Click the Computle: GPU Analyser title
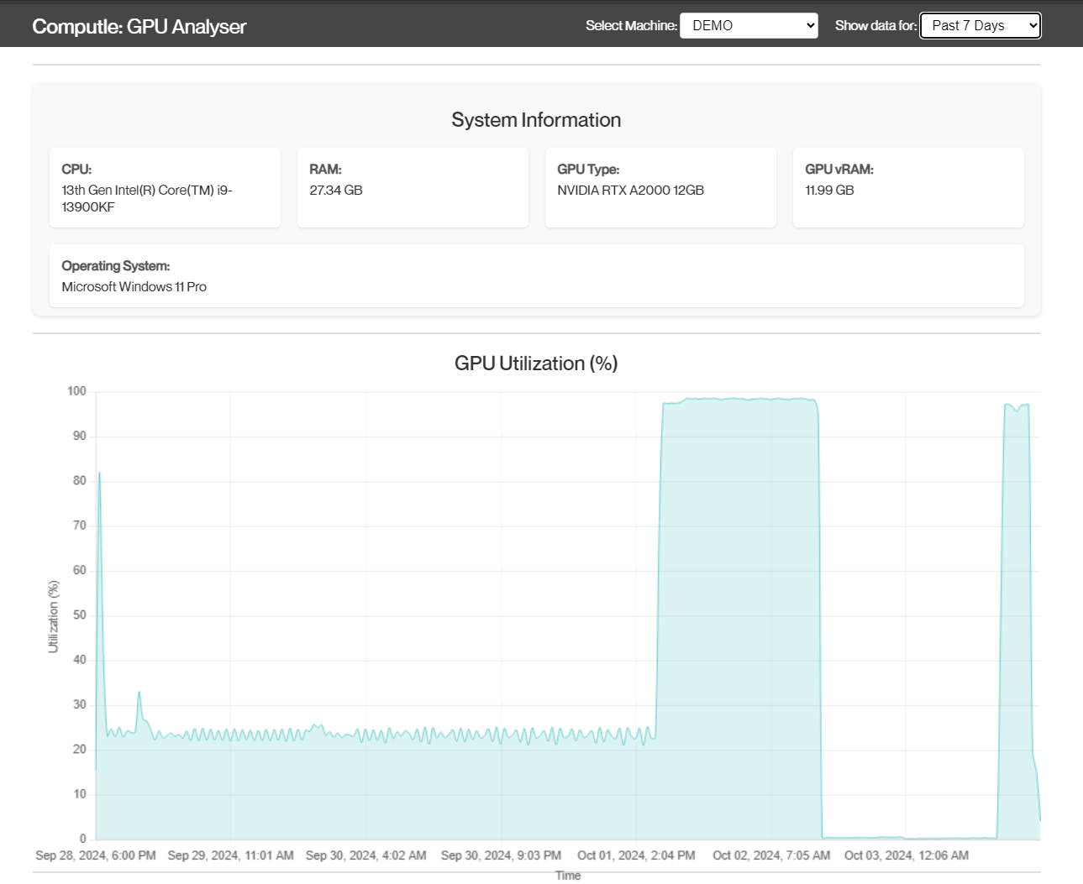 [x=139, y=26]
